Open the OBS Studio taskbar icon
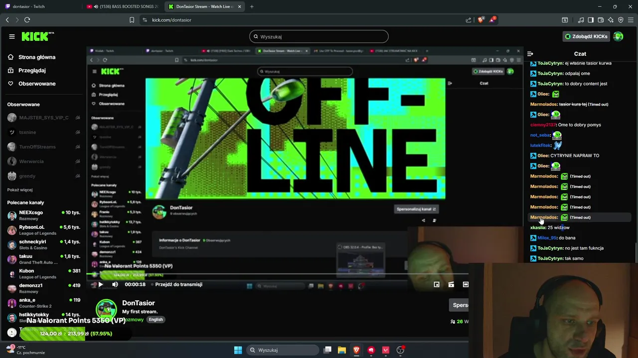Viewport: 638px width, 358px height. tap(400, 350)
